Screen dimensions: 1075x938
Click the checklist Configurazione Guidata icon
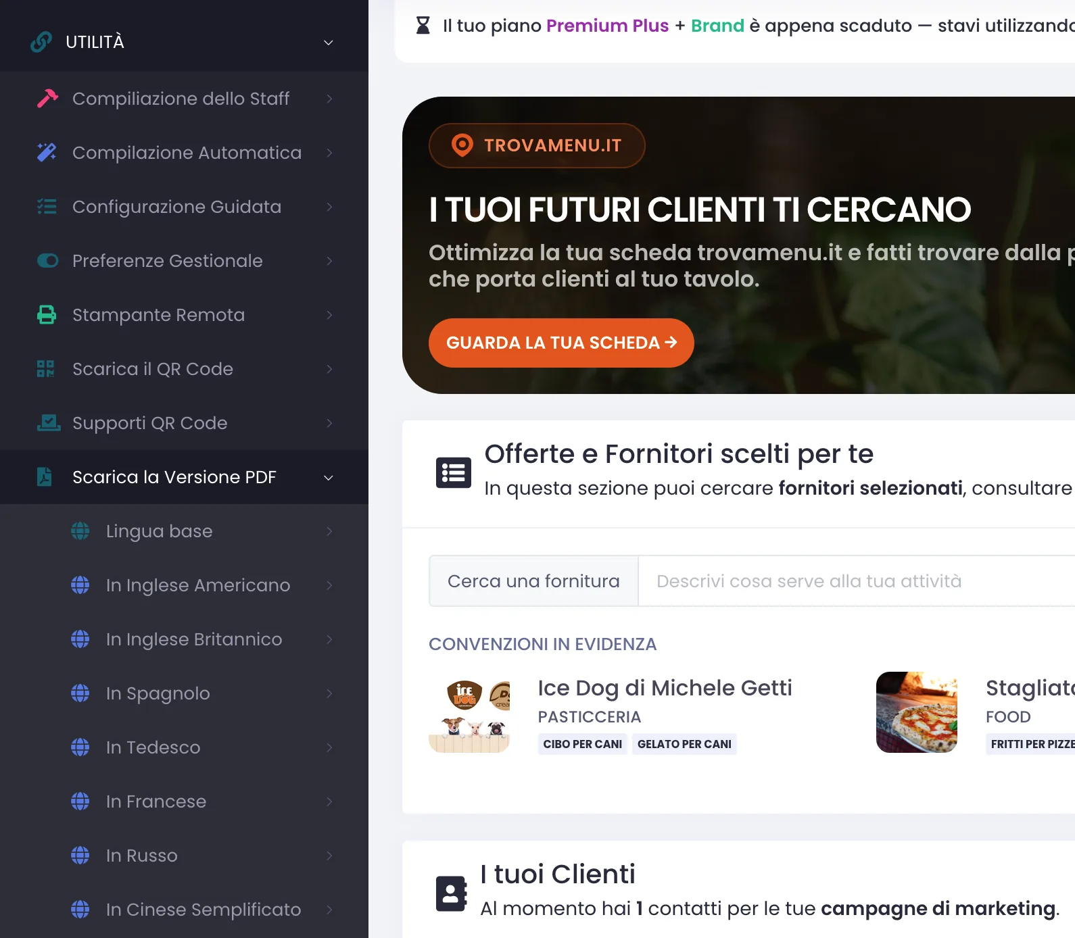click(x=47, y=207)
